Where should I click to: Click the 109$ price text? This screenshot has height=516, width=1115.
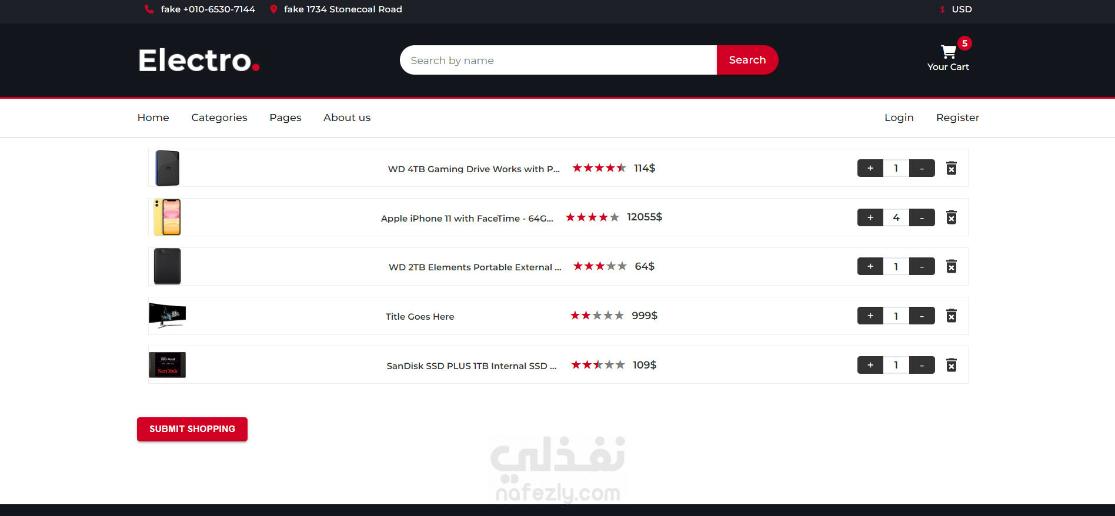(645, 365)
